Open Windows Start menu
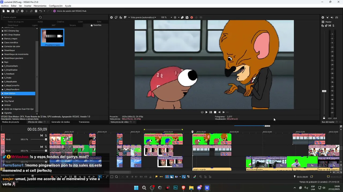343x192 pixels. coord(136,188)
